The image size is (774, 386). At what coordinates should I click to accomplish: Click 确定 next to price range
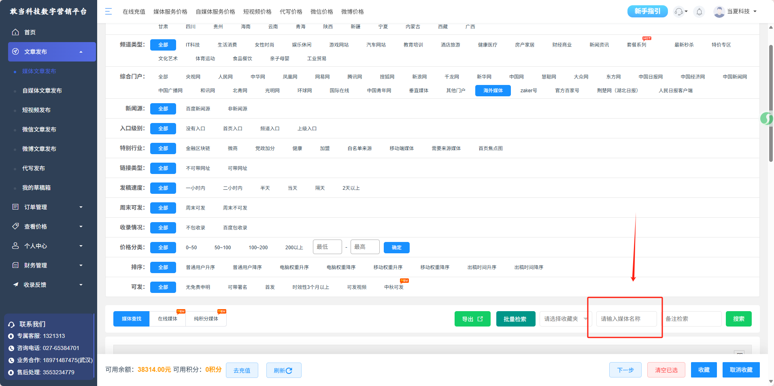(397, 248)
